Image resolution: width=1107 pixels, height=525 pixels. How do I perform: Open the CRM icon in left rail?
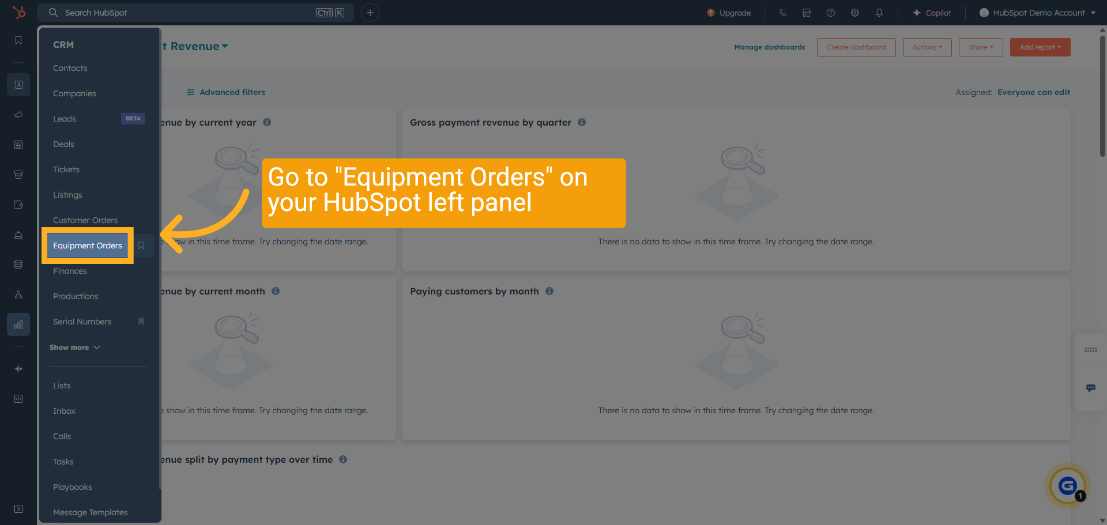pyautogui.click(x=18, y=85)
